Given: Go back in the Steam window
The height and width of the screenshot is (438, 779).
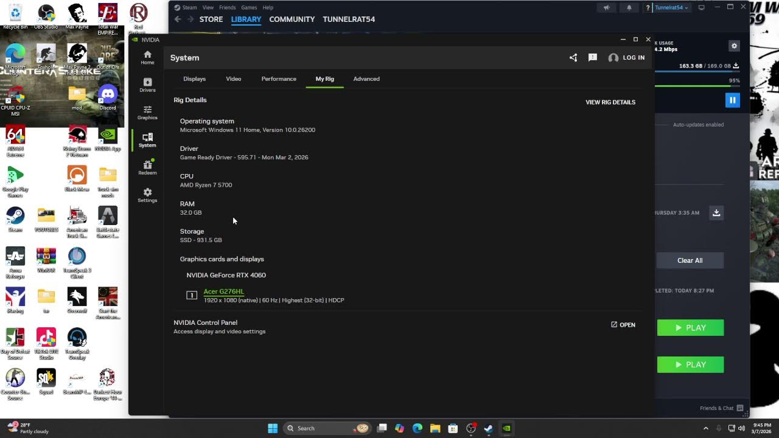Looking at the screenshot, I should 178,19.
